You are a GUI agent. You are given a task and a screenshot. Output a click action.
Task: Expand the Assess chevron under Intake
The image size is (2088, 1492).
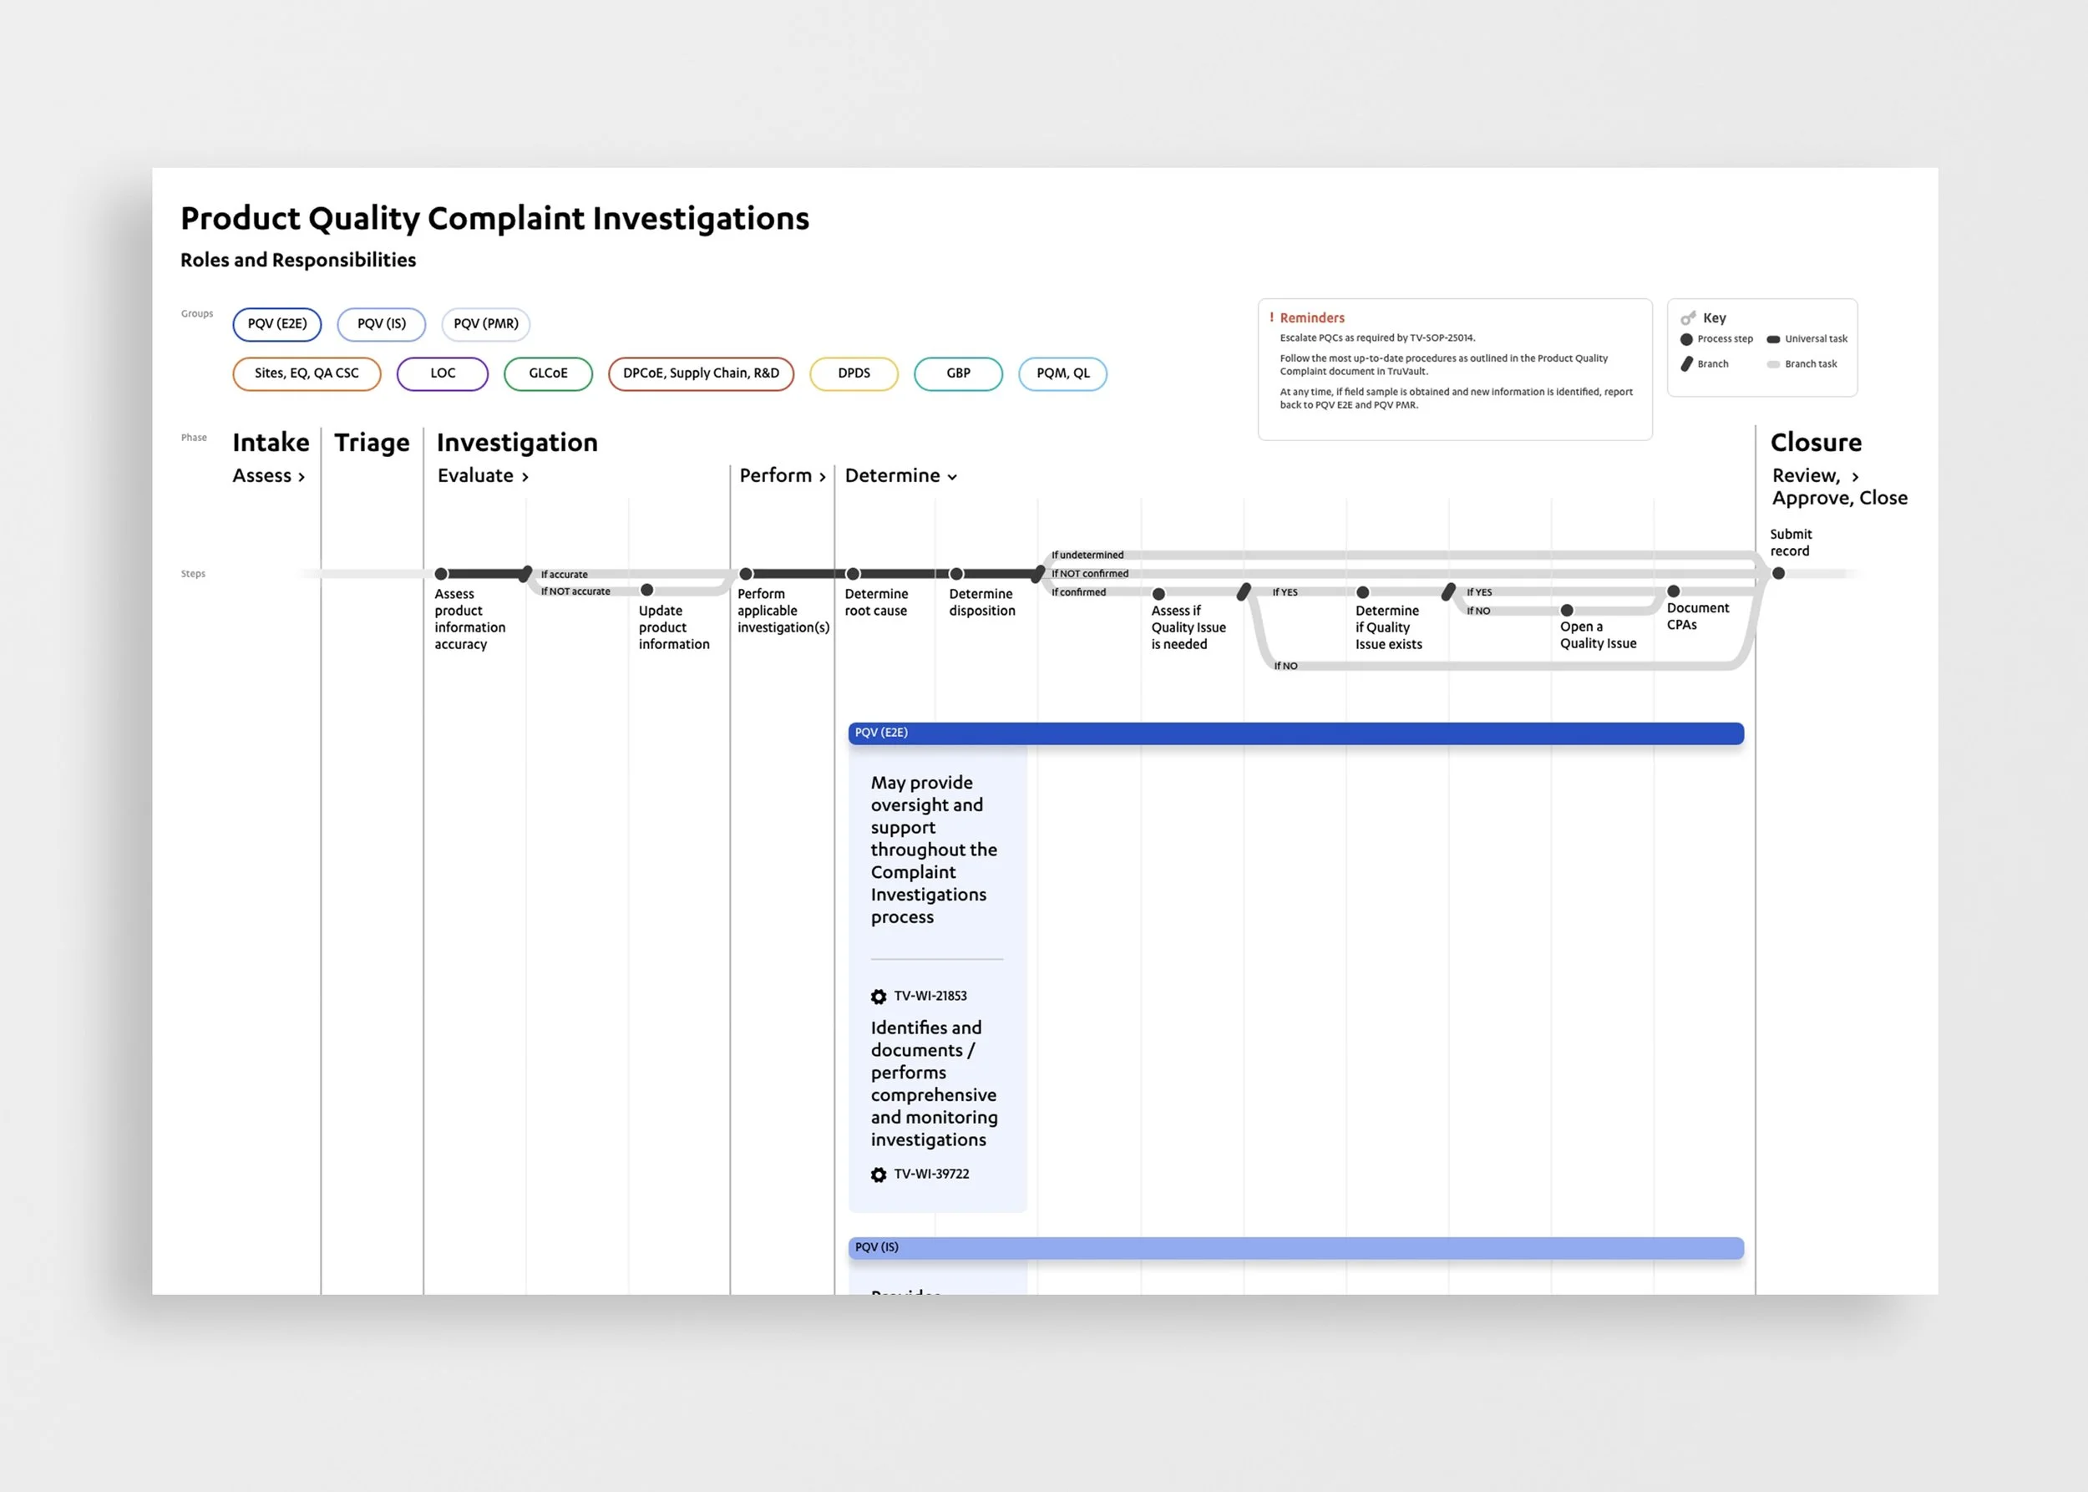[x=302, y=477]
